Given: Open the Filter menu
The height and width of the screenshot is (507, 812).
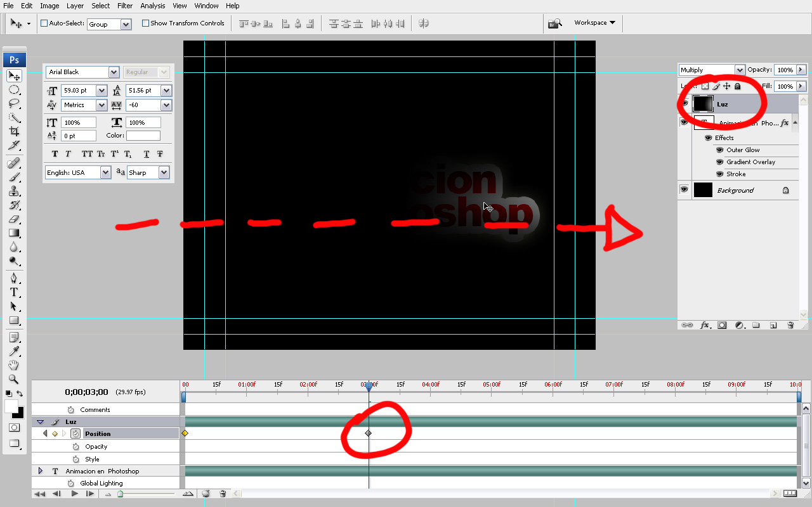Looking at the screenshot, I should click(x=125, y=6).
